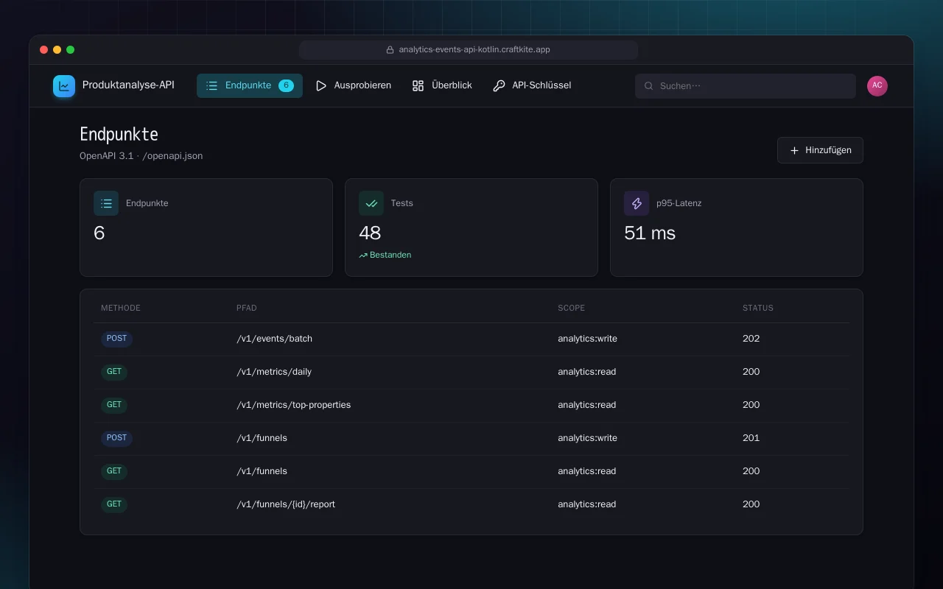The width and height of the screenshot is (943, 589).
Task: Click the p95-Latenz lightning icon
Action: [x=637, y=203]
